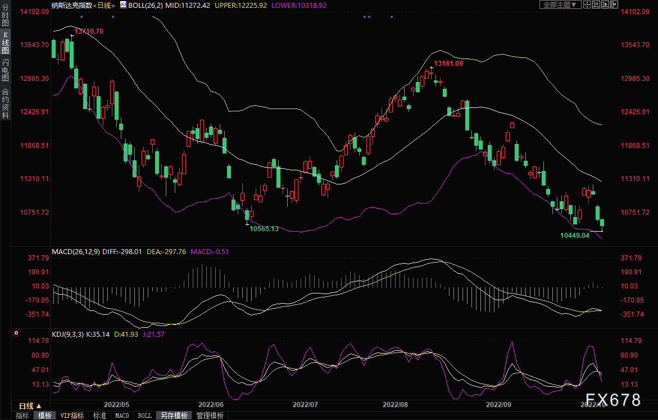Viewport: 658px width, 420px height.
Task: Apply the 标准 template
Action: pos(99,416)
